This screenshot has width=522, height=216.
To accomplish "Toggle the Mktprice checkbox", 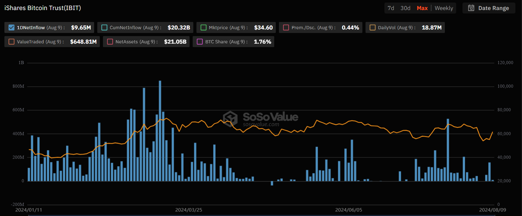I will pyautogui.click(x=204, y=28).
